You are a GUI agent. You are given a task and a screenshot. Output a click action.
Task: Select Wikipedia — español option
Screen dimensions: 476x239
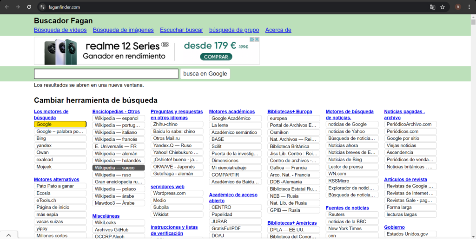tap(119, 118)
